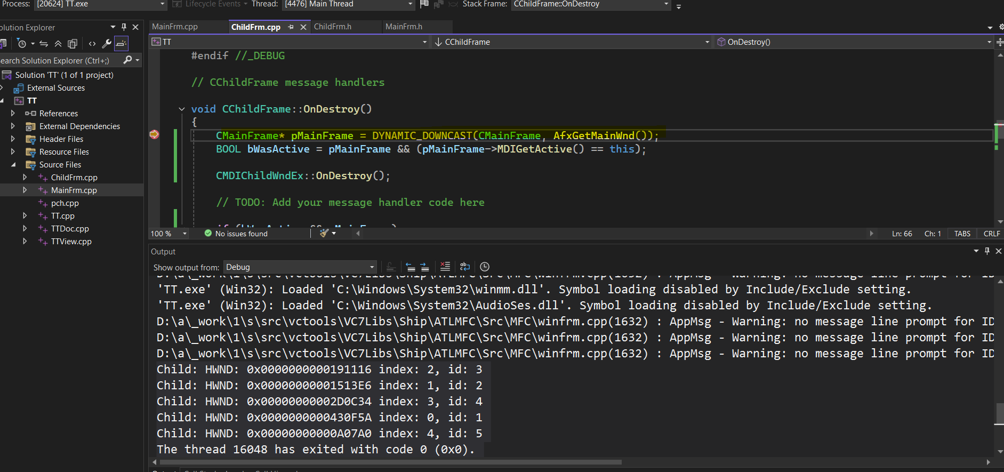Expand the External Dependencies node
1004x472 pixels.
[13, 126]
